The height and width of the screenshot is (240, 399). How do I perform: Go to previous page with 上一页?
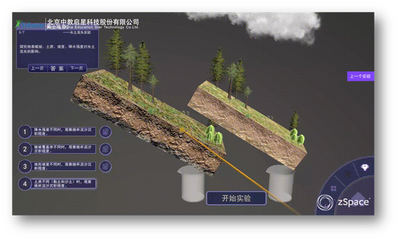pyautogui.click(x=38, y=68)
